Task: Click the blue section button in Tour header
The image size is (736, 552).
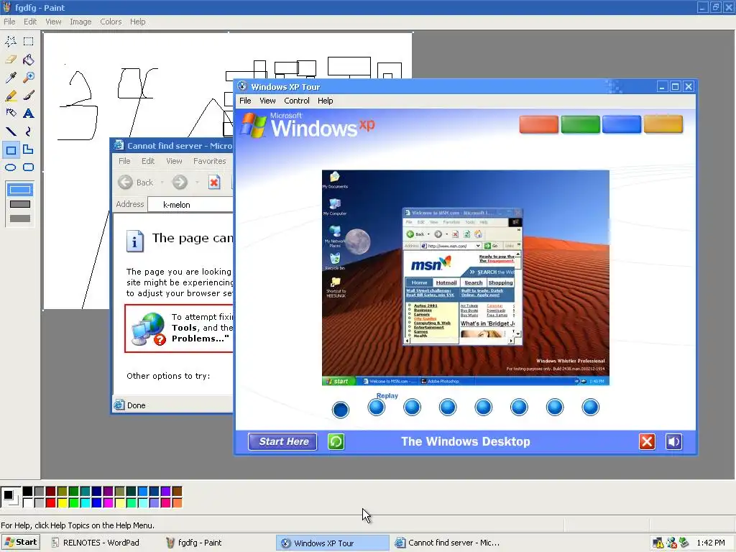Action: pyautogui.click(x=622, y=124)
